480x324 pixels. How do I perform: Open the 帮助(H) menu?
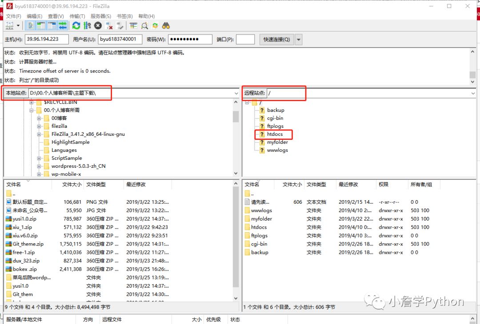(146, 16)
